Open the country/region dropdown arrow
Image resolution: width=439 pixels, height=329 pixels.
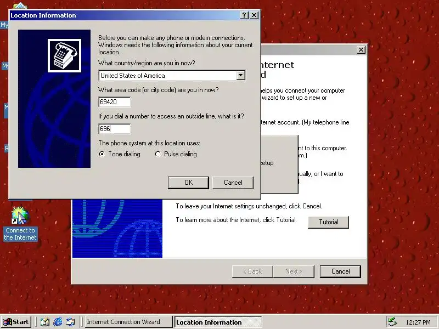240,75
